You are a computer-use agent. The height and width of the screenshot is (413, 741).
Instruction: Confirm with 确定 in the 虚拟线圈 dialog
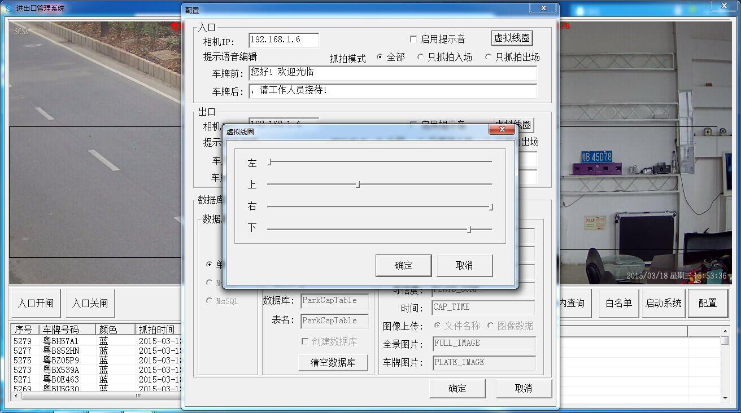point(404,265)
